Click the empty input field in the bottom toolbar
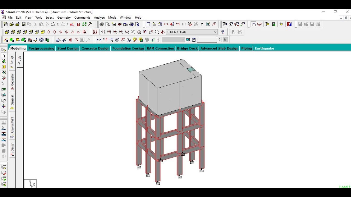 click(x=207, y=40)
